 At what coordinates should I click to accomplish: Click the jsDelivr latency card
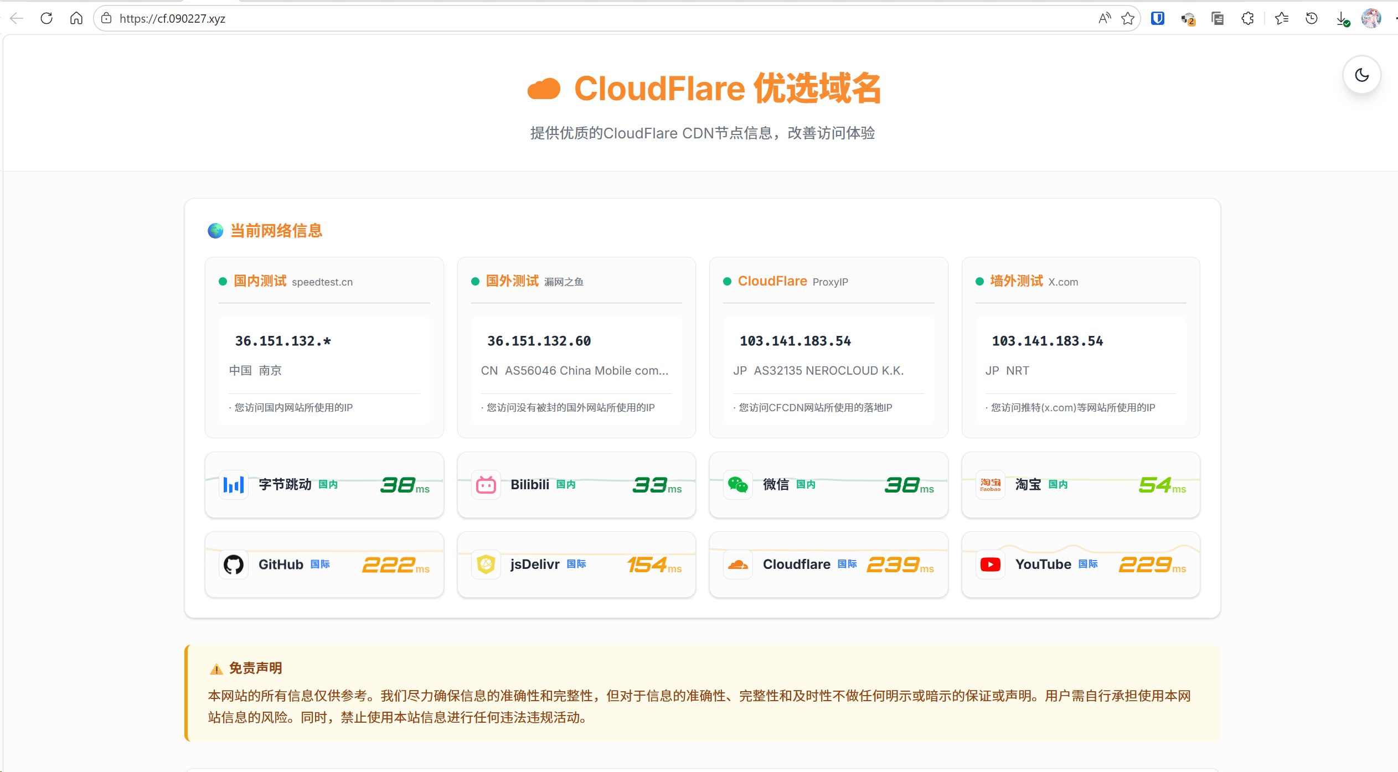coord(576,564)
